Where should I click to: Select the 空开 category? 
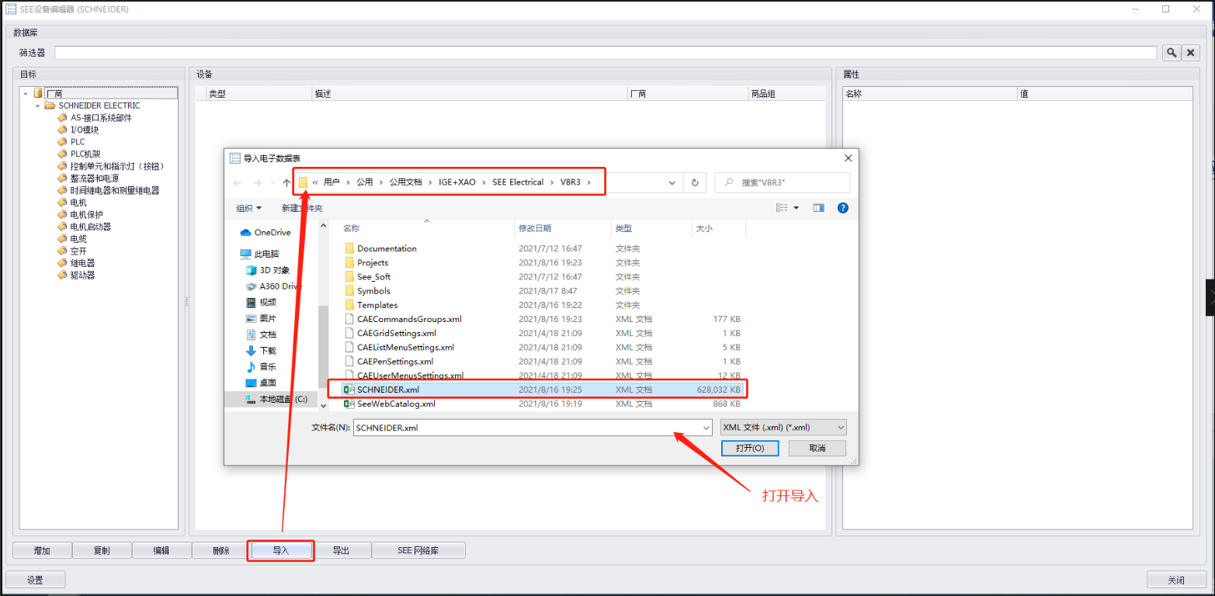[x=78, y=251]
